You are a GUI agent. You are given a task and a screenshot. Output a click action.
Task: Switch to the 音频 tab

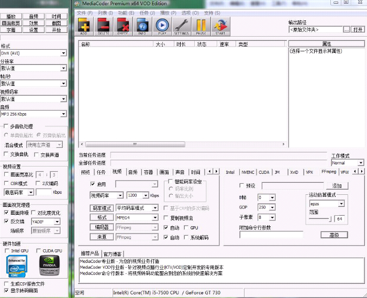133,172
